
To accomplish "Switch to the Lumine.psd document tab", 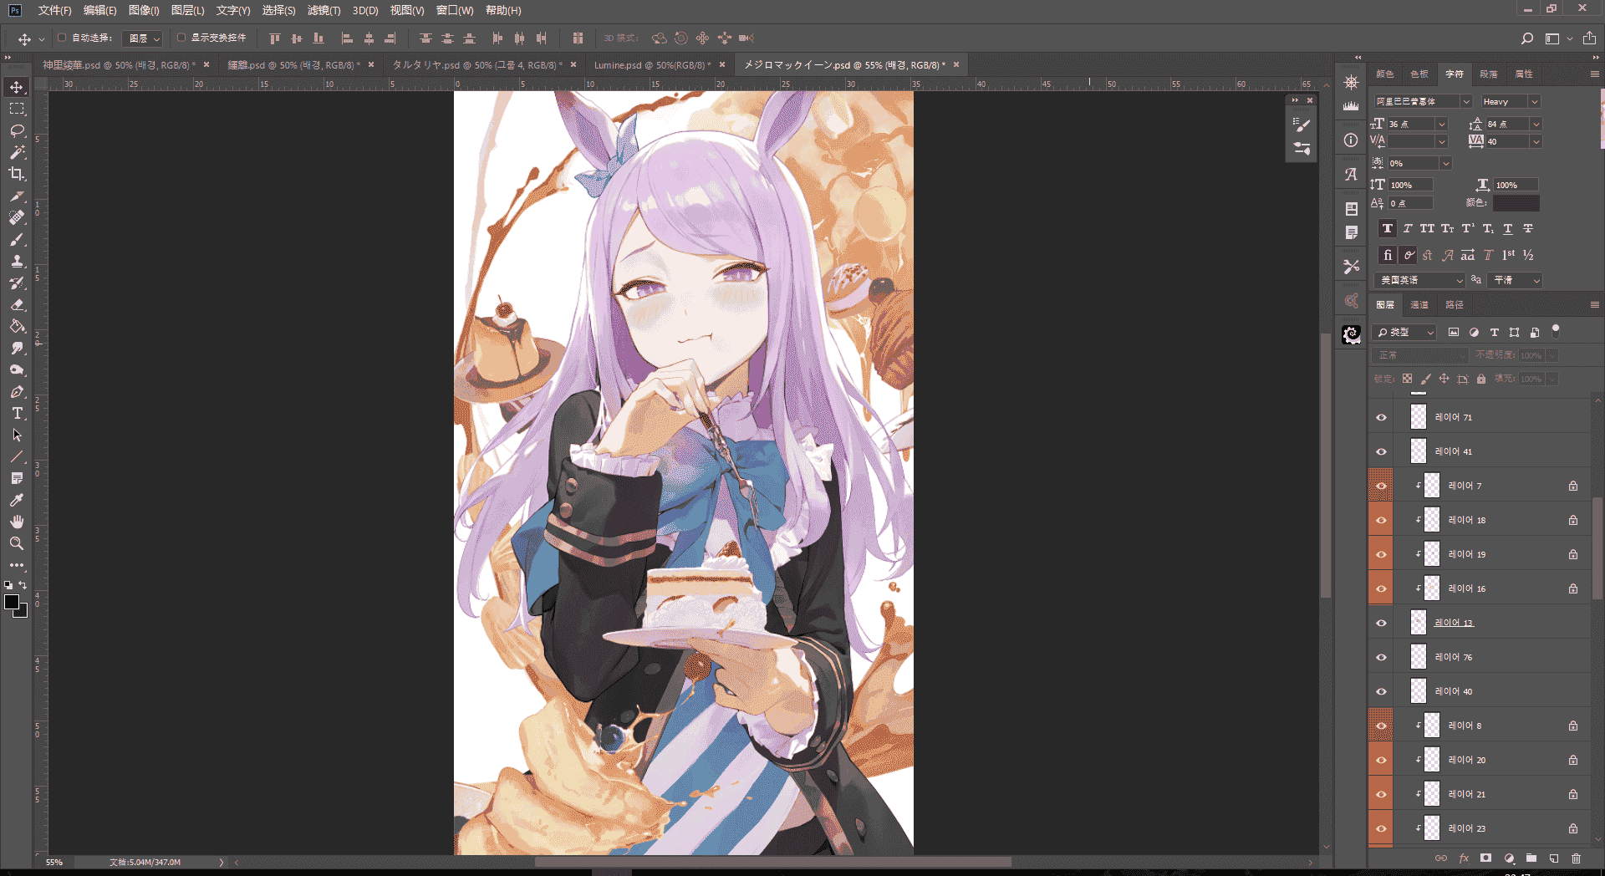I will [652, 64].
